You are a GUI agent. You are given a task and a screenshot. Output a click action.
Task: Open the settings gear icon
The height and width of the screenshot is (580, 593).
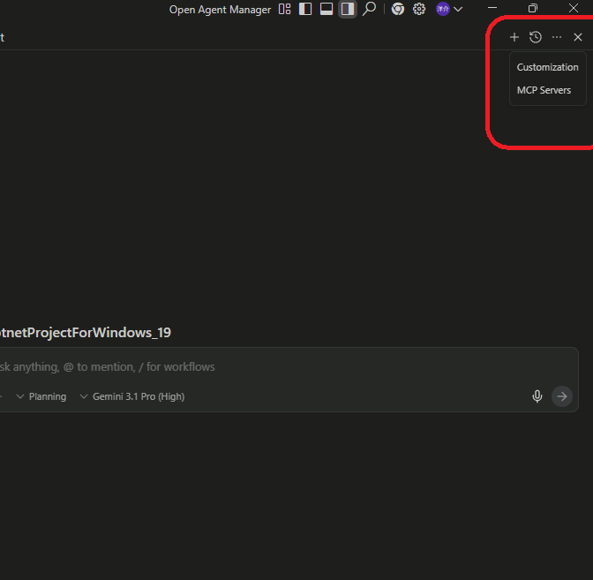[x=419, y=9]
